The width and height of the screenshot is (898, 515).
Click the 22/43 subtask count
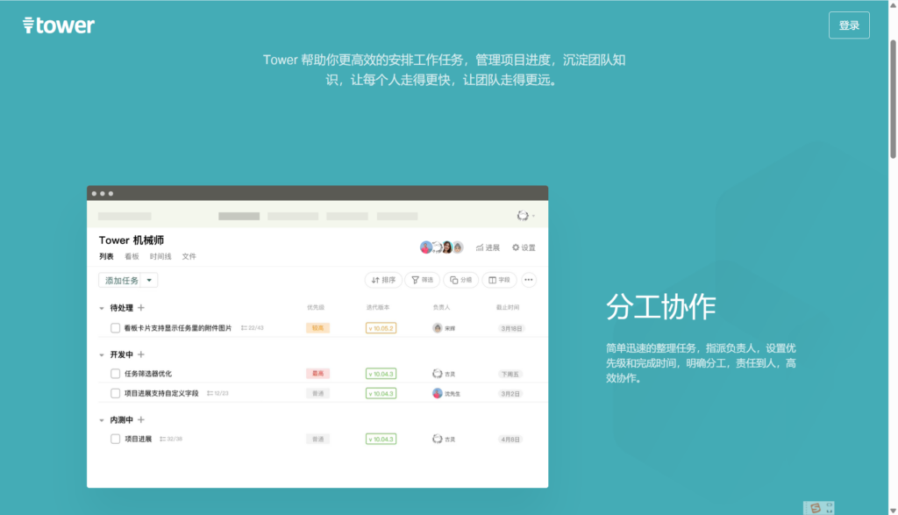coord(252,328)
